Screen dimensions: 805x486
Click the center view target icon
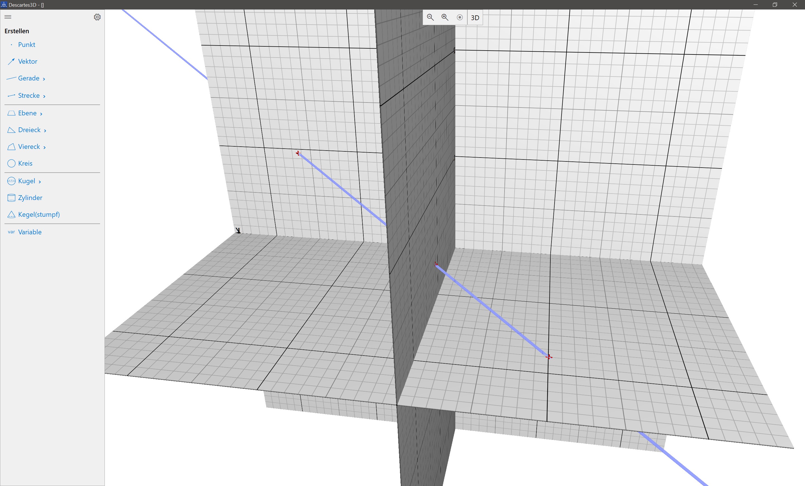pos(459,17)
